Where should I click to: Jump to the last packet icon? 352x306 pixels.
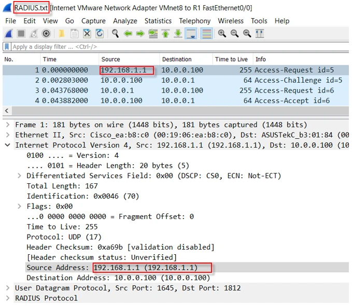[178, 34]
